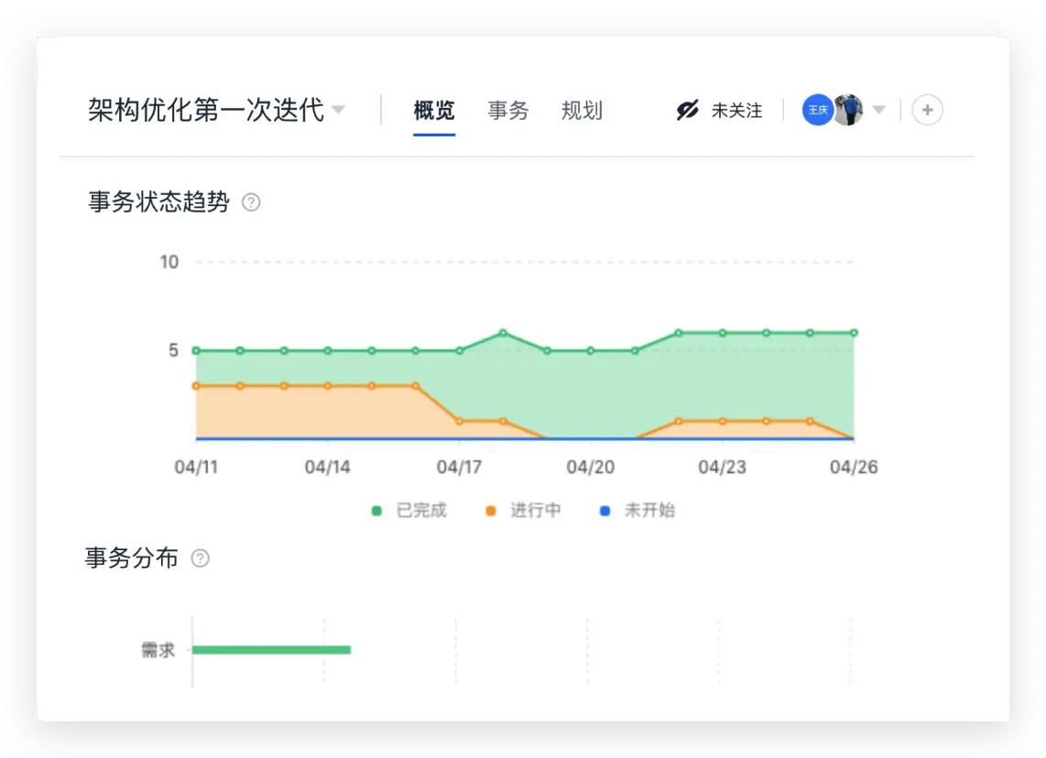This screenshot has height=758, width=1046.
Task: Click the eye-slash follow icon beside 未关注
Action: pyautogui.click(x=685, y=109)
